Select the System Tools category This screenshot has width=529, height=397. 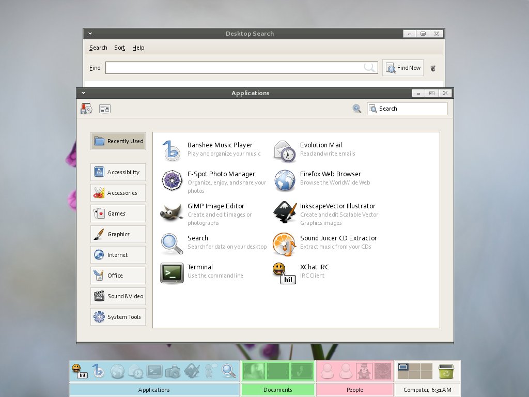point(118,317)
